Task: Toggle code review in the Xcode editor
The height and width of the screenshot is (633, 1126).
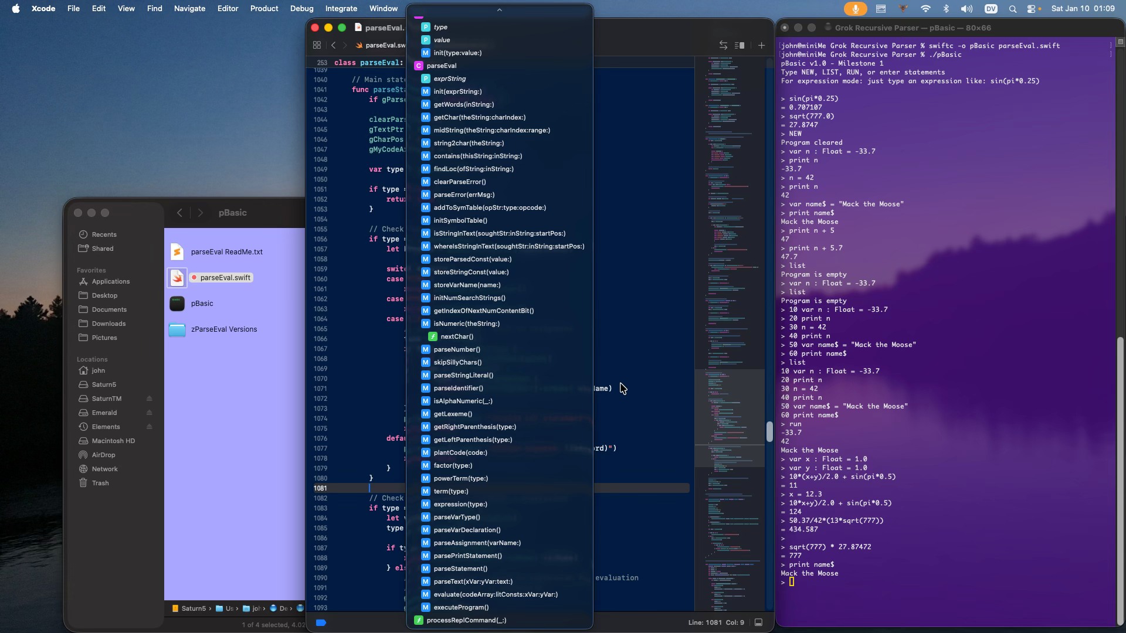Action: (723, 45)
